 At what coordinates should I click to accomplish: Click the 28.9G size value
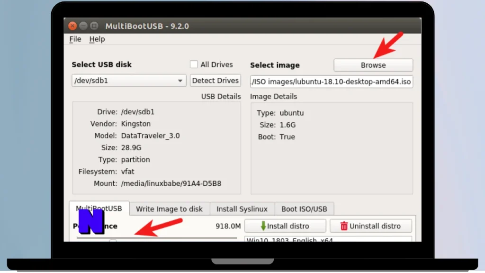click(x=131, y=148)
